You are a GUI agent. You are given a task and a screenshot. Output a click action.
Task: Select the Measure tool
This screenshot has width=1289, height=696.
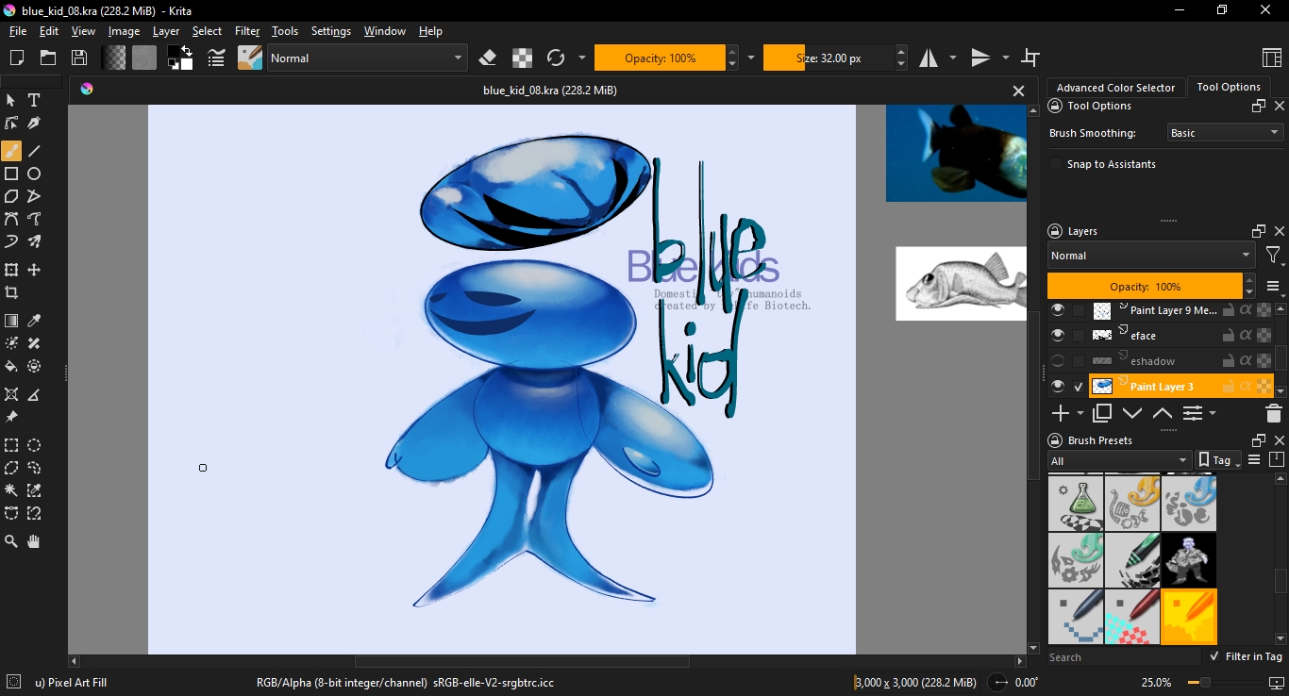[34, 394]
